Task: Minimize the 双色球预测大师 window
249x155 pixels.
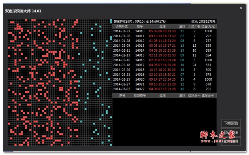Action: tap(233, 9)
